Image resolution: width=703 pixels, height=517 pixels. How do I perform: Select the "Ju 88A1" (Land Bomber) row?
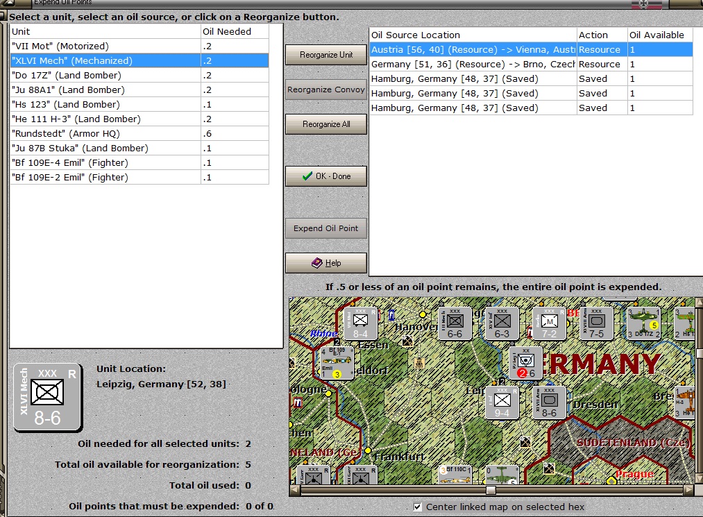point(139,90)
